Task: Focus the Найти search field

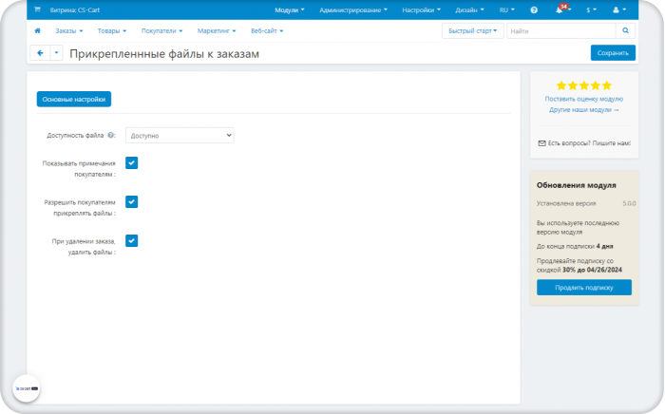Action: [x=561, y=31]
